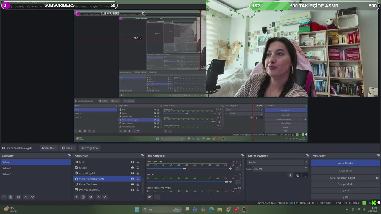Add a scene transition with plus icon
Screen dimensions: 381x214
pyautogui.click(x=290, y=175)
